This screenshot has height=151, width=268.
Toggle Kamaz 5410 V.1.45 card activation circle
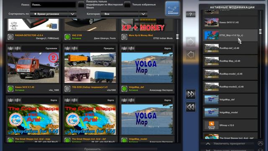coord(10,89)
